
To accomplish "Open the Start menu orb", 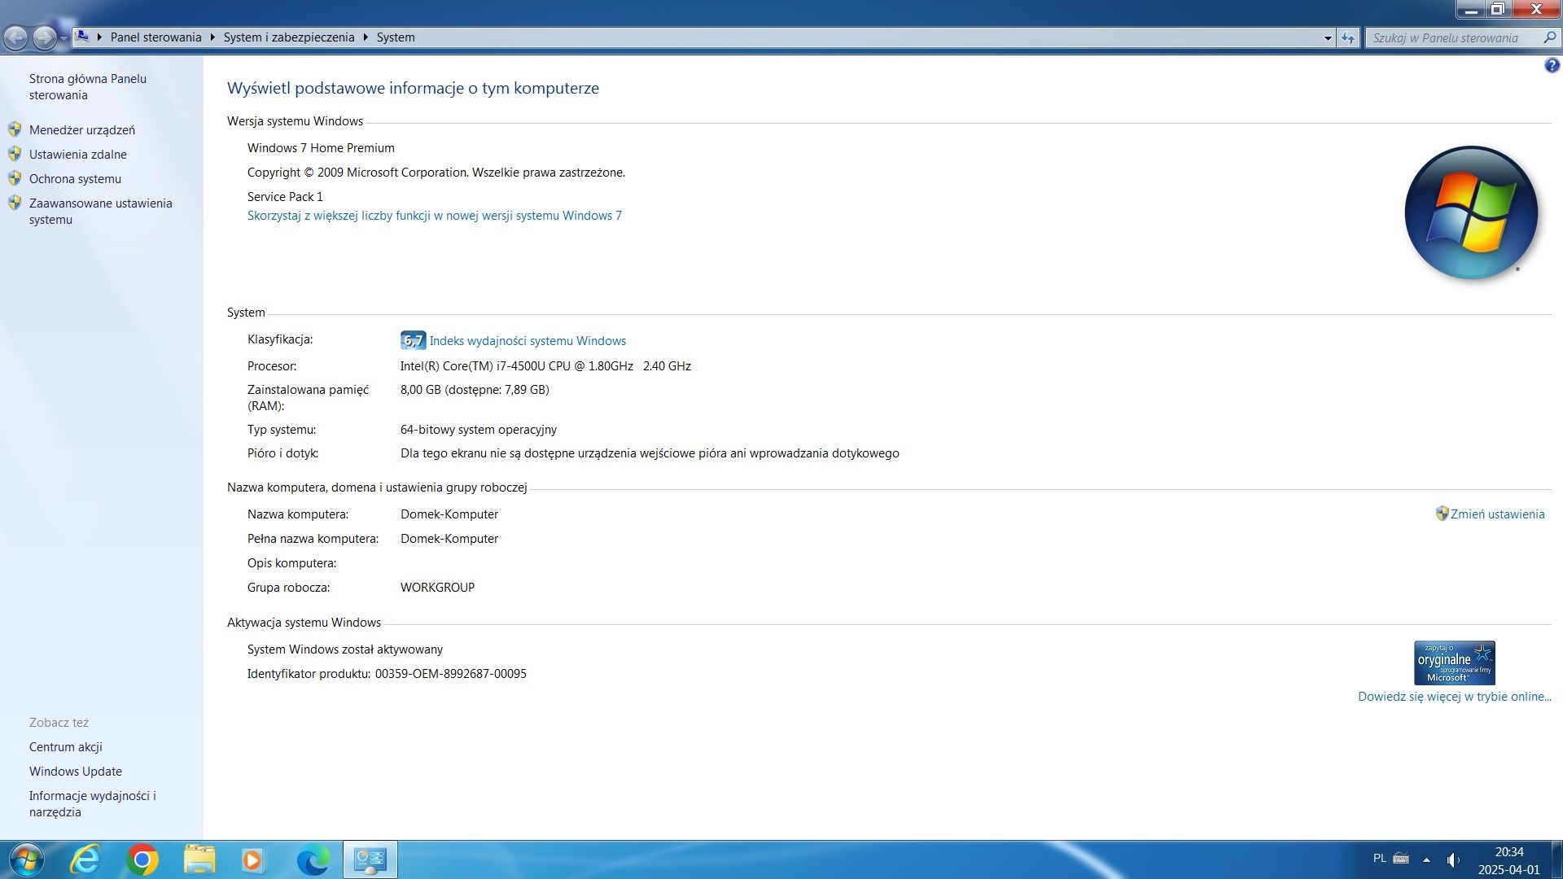I will click(x=26, y=859).
